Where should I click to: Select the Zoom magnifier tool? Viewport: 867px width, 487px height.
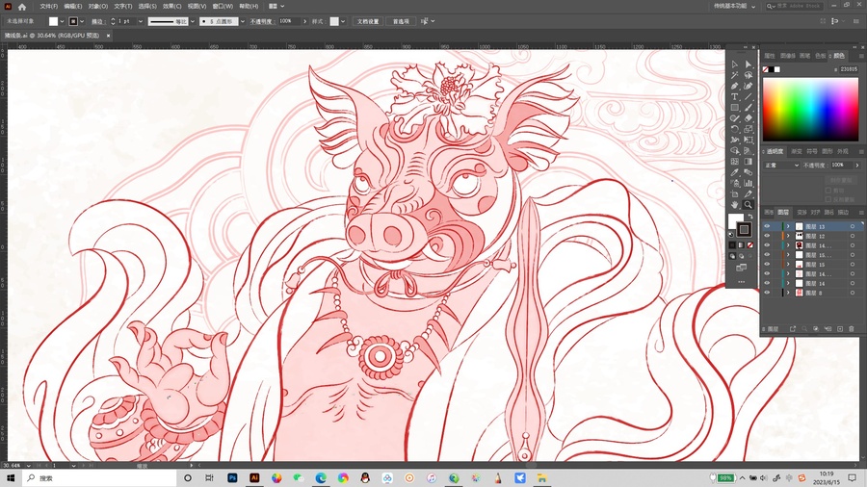(749, 205)
